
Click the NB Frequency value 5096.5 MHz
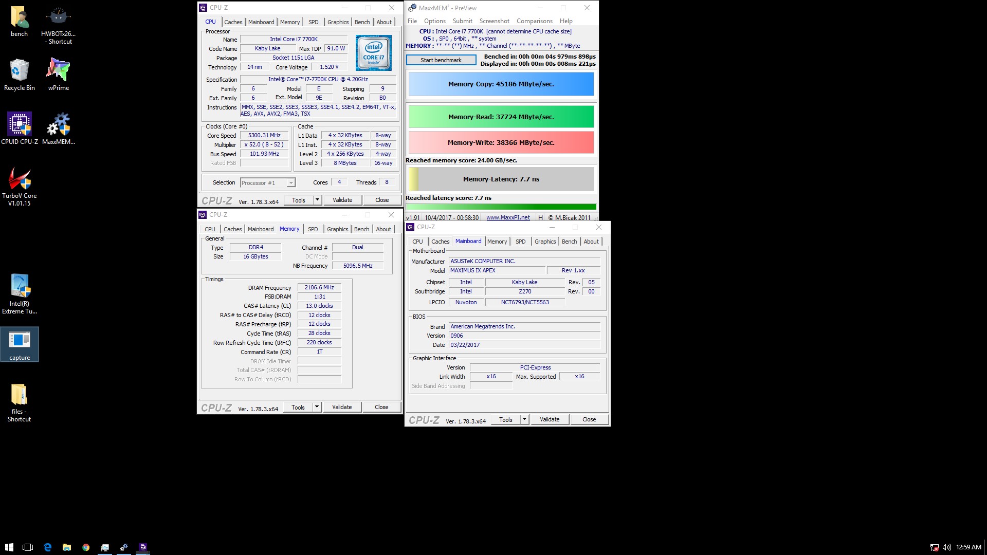pyautogui.click(x=358, y=266)
